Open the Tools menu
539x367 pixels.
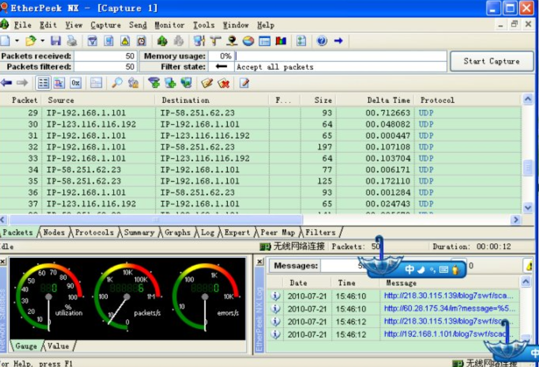[204, 25]
